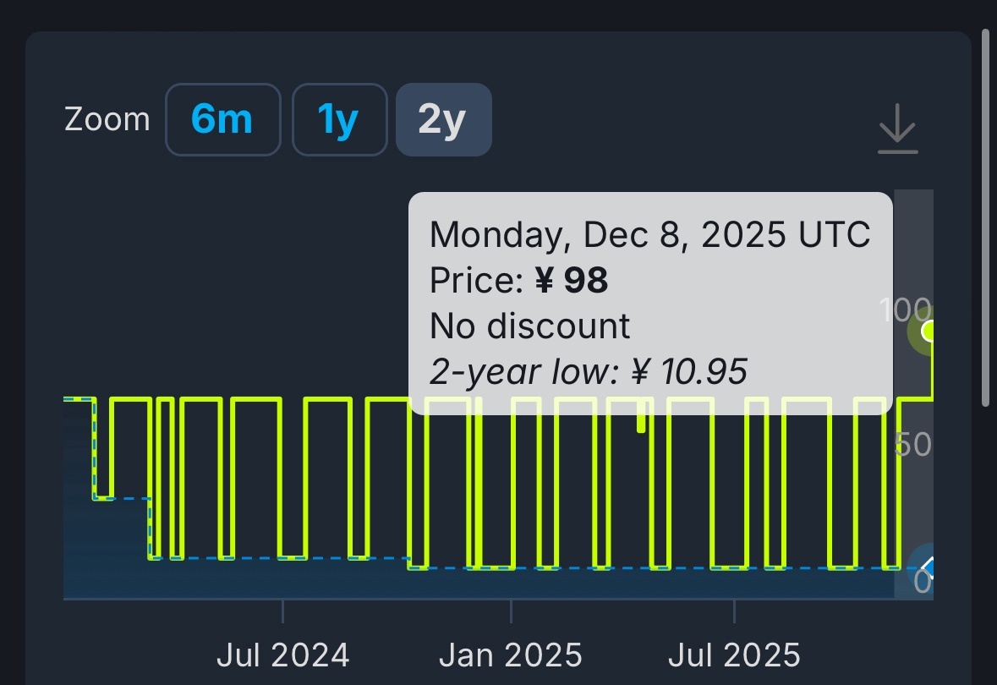Click the 0 y-axis label
This screenshot has height=685, width=997.
point(922,582)
